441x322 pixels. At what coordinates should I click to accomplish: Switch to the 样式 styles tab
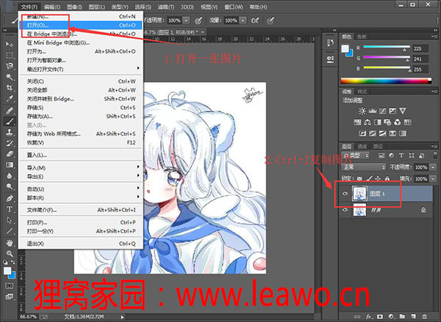coord(362,92)
